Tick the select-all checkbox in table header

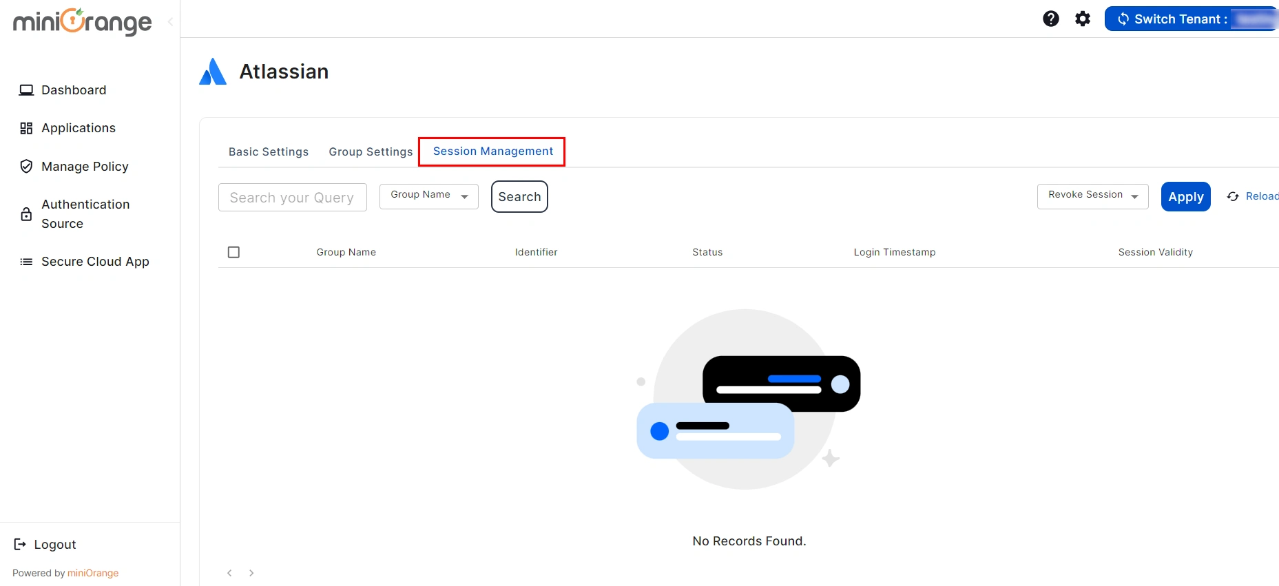[x=233, y=252]
